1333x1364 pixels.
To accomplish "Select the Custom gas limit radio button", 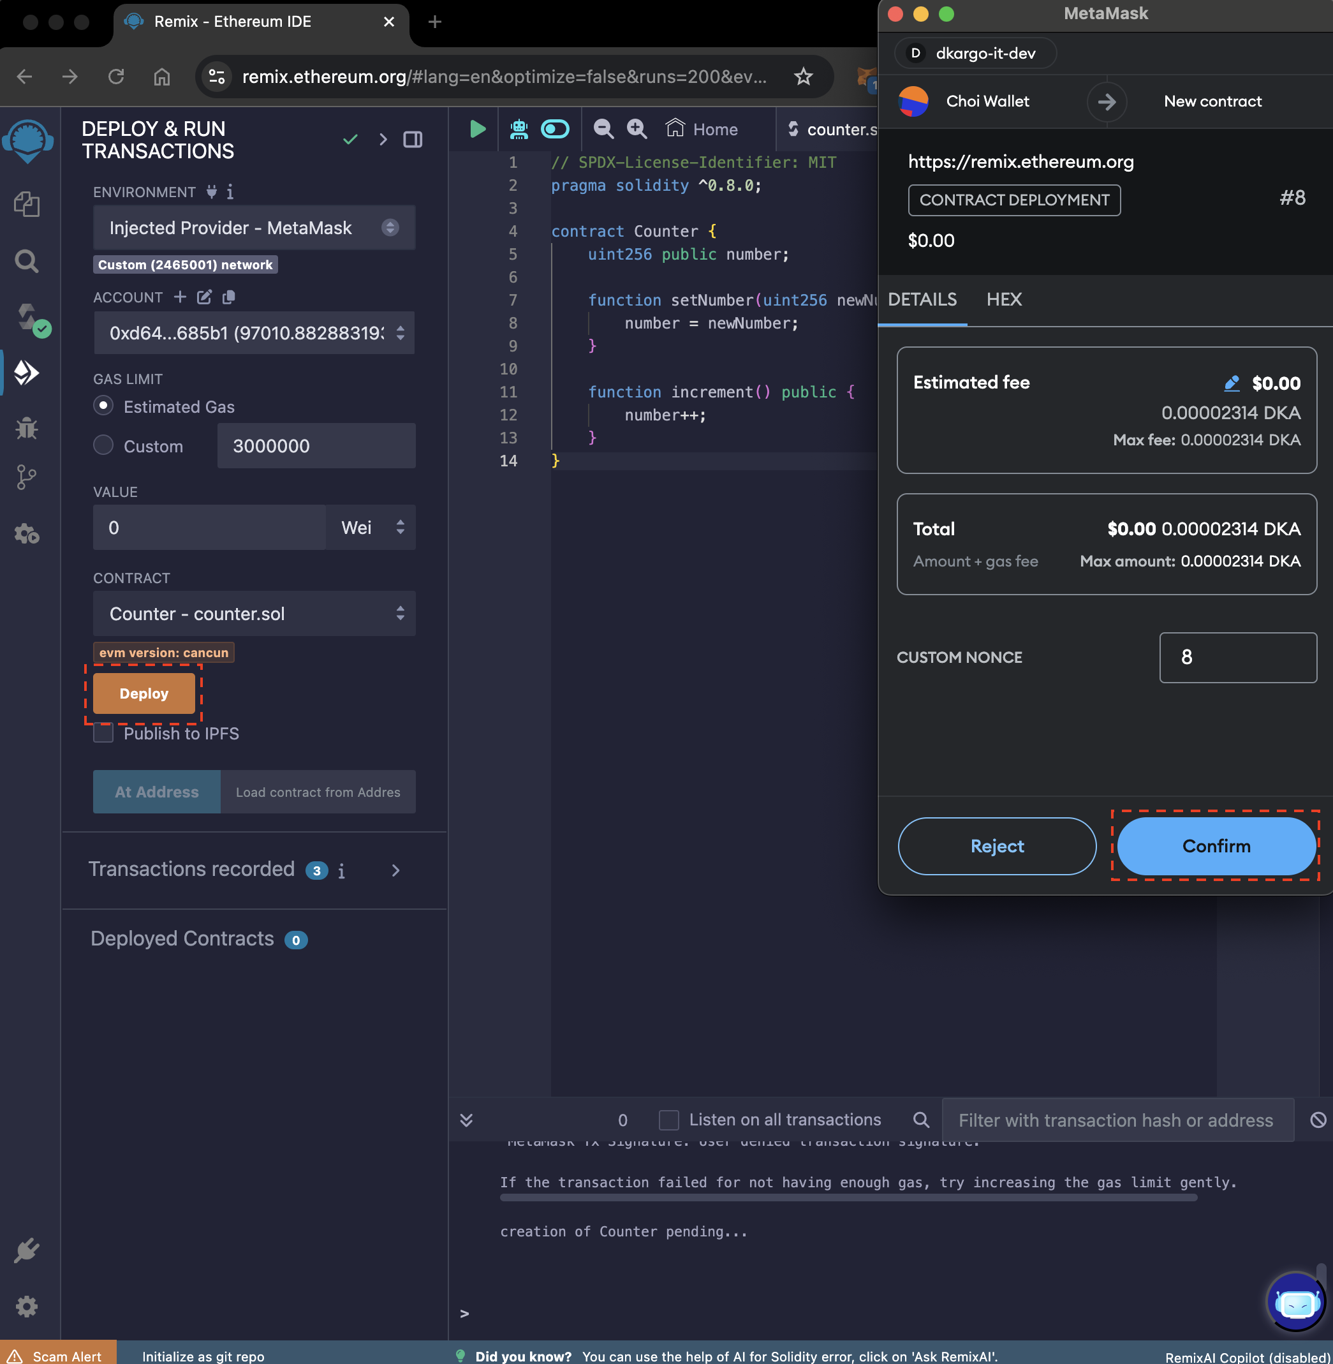I will tap(103, 445).
